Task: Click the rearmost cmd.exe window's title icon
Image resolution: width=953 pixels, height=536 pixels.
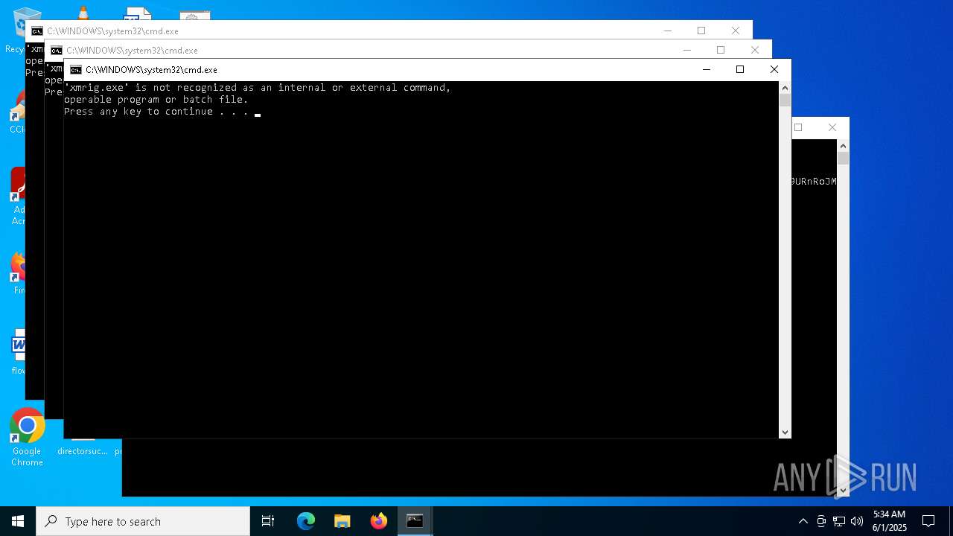Action: (x=36, y=31)
